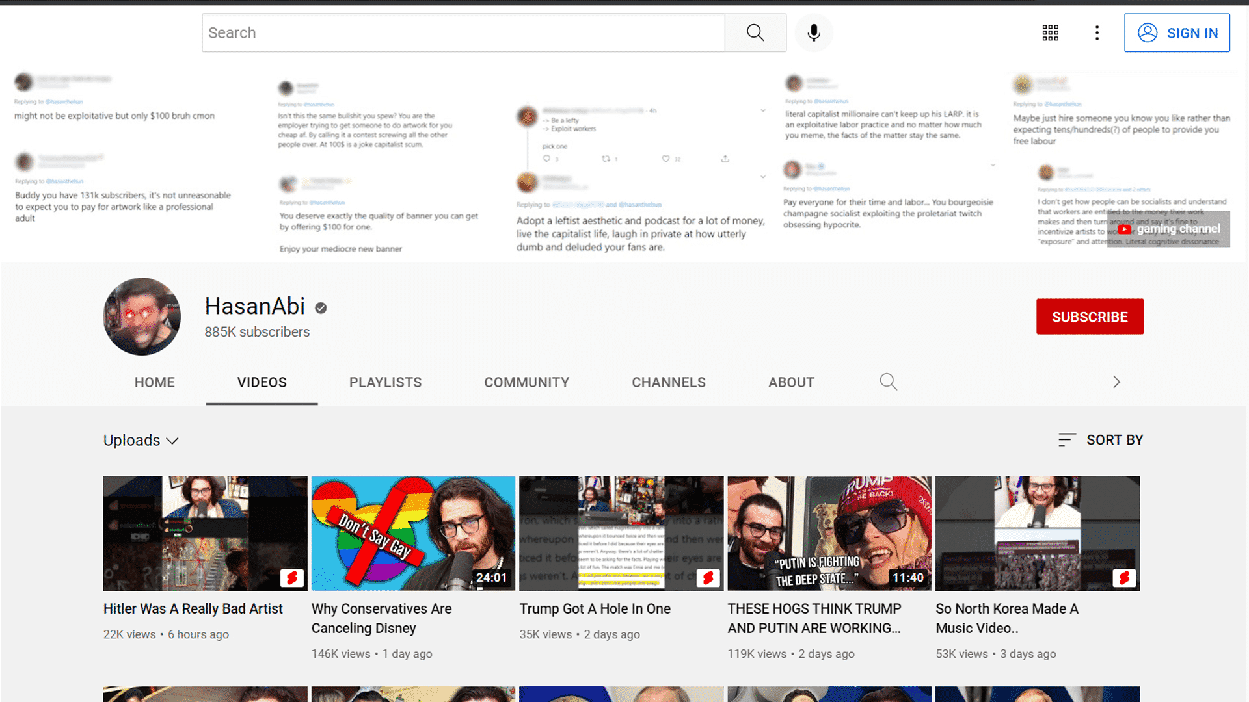View the ABOUT tab
The image size is (1249, 702).
click(791, 382)
